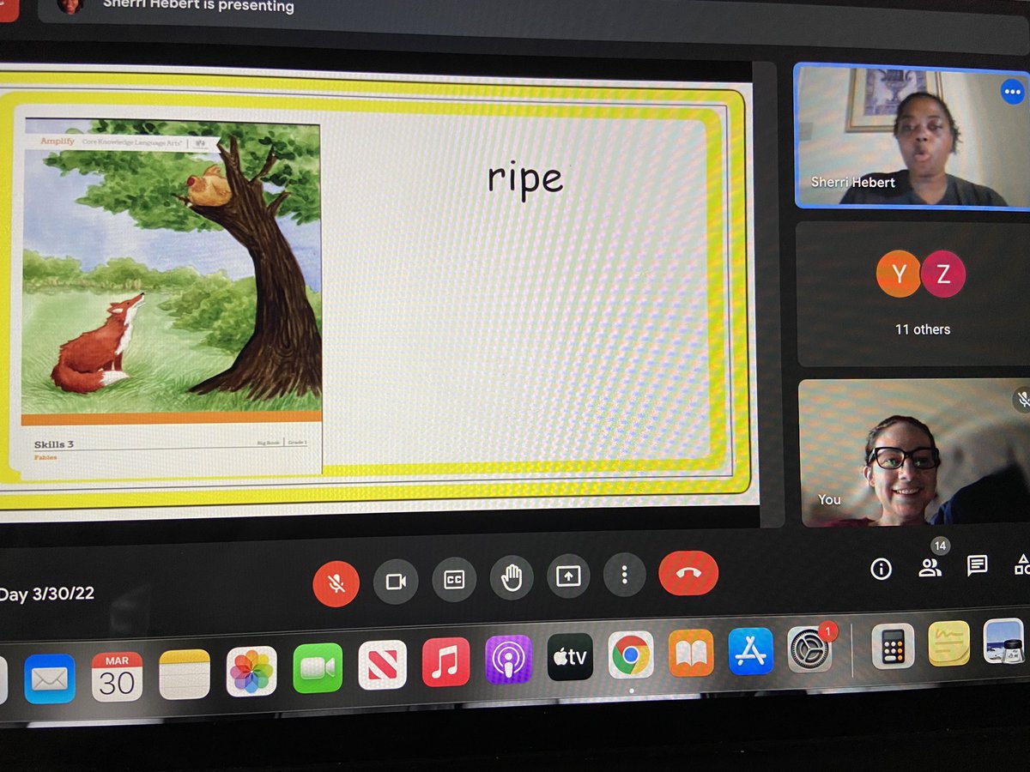Unmute the microphone in the call bar
Screen dimensions: 1030x772
[x=336, y=583]
